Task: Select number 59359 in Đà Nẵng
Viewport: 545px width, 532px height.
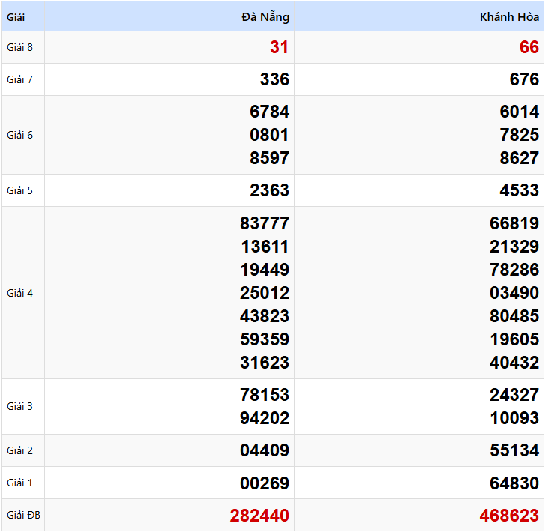Action: click(x=265, y=339)
